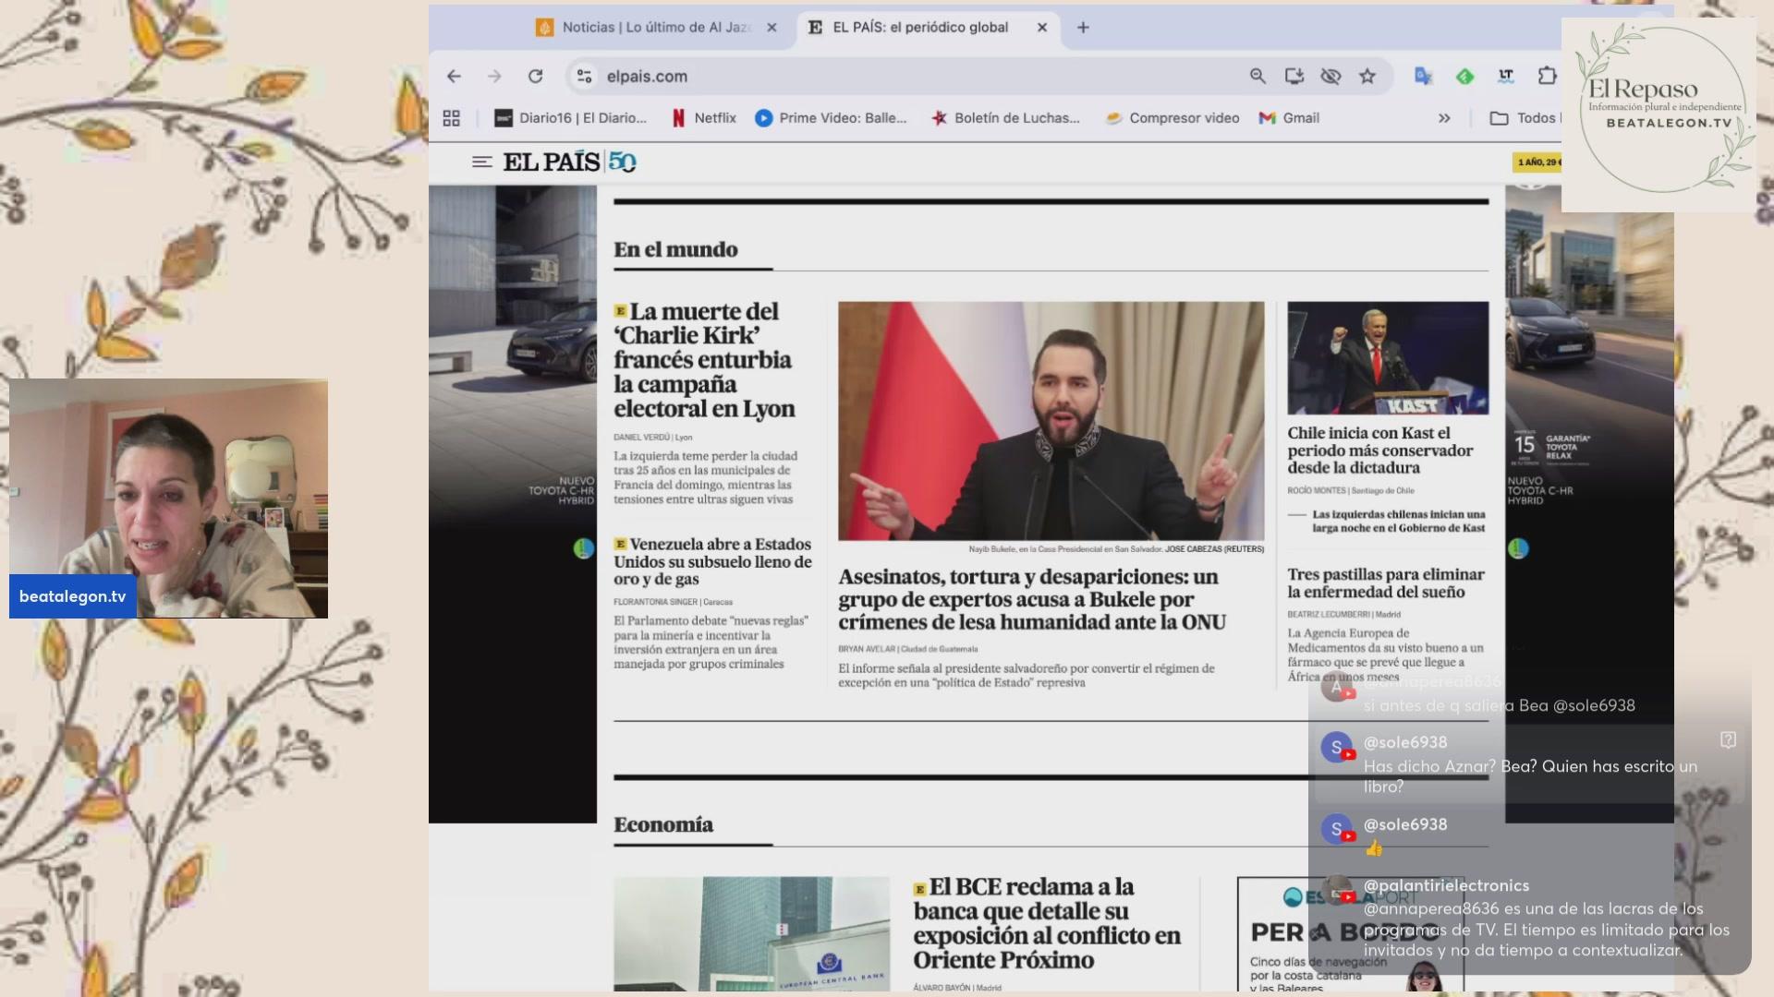Open the LanguageTool LT extension
Image resolution: width=1774 pixels, height=997 pixels.
pos(1506,77)
